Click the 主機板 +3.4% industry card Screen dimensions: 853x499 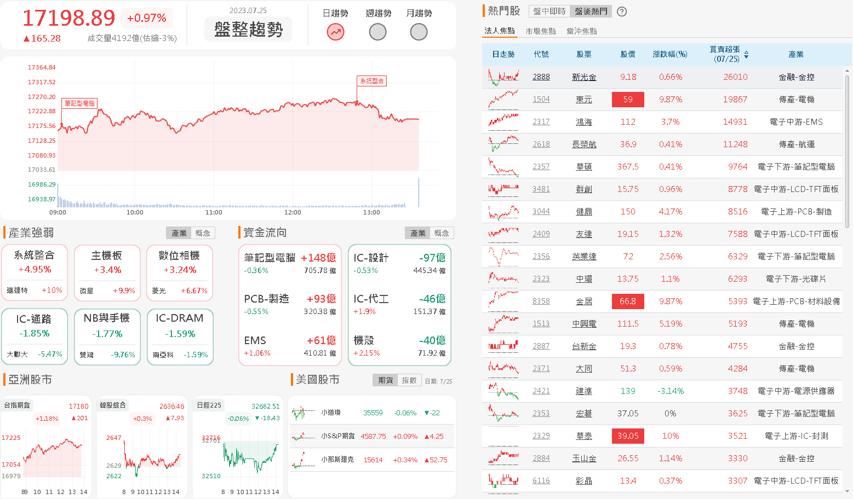point(107,272)
